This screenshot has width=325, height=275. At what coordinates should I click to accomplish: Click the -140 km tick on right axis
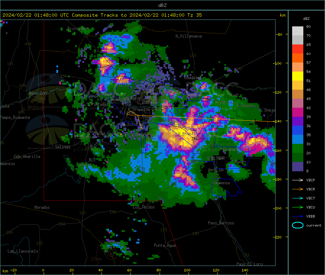click(x=278, y=121)
